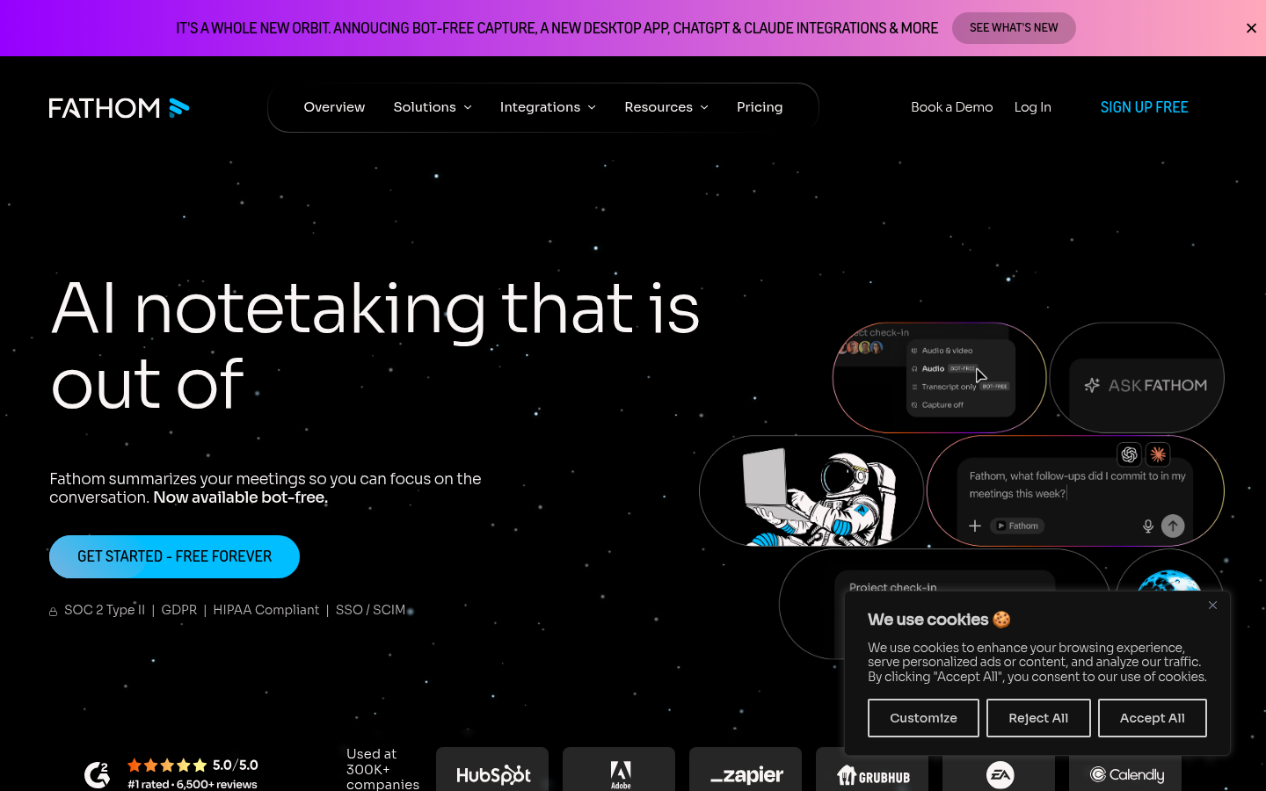This screenshot has height=791, width=1266.
Task: Open the Resources dropdown menu
Action: click(666, 107)
